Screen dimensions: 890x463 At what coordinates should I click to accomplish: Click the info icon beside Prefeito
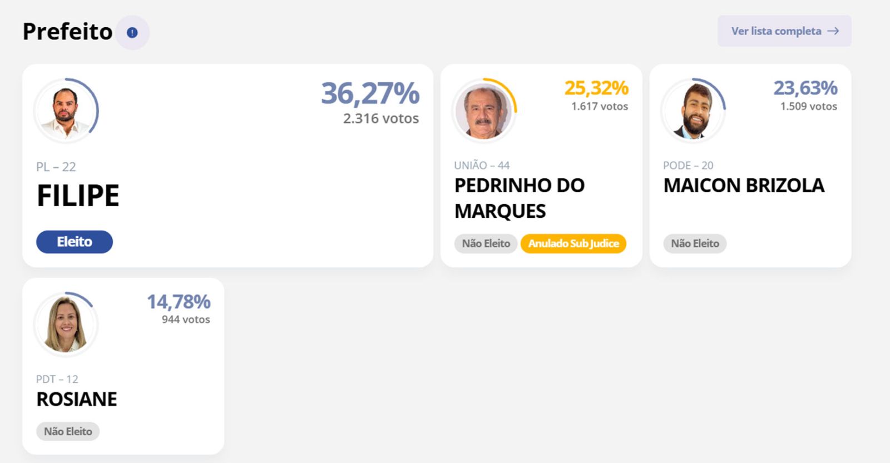pos(132,33)
